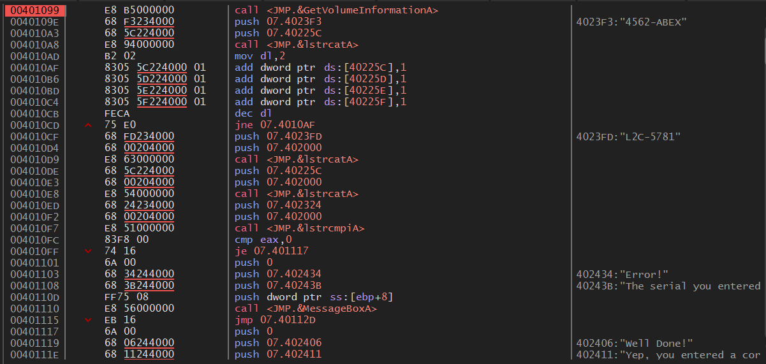This screenshot has height=364, width=766.
Task: Click the "Well Done!" string comment
Action: 634,343
